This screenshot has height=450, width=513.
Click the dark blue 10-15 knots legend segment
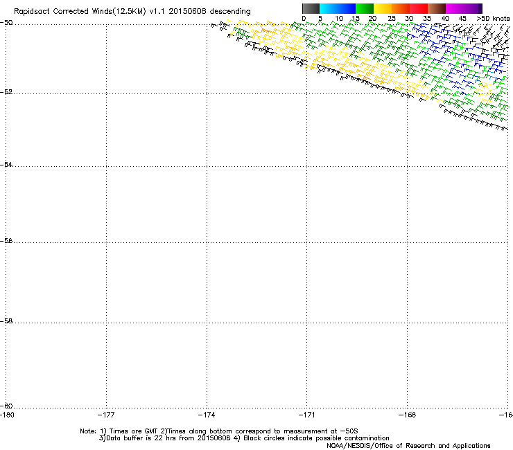[x=347, y=8]
